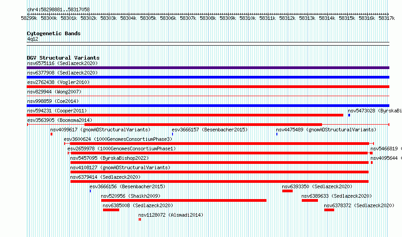Click the black 4q12 cytogenetic band line
Viewport: 402px width, 237px height.
(x=208, y=44)
